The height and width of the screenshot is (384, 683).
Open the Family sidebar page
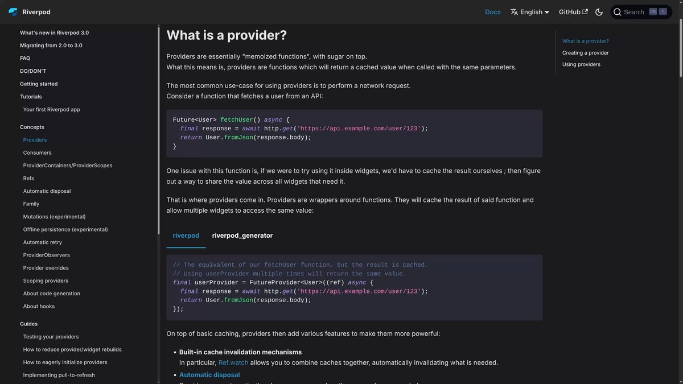31,204
